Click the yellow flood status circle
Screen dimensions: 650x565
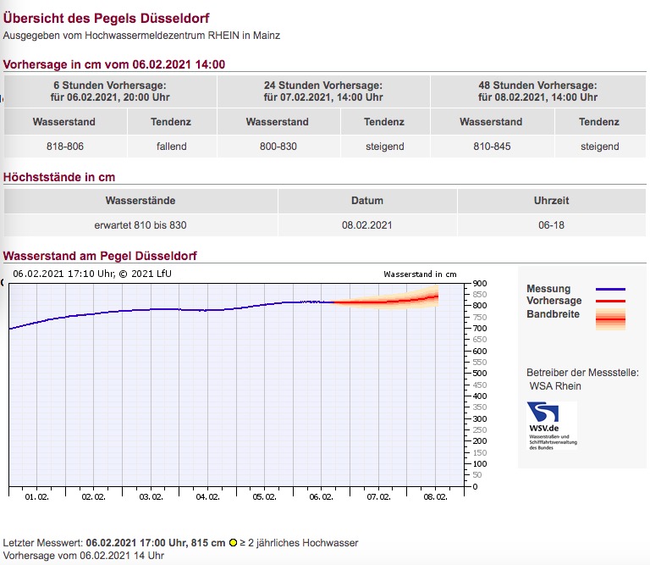[233, 543]
